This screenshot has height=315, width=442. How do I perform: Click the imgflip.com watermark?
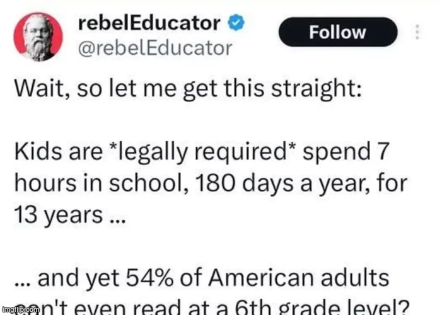tap(20, 309)
